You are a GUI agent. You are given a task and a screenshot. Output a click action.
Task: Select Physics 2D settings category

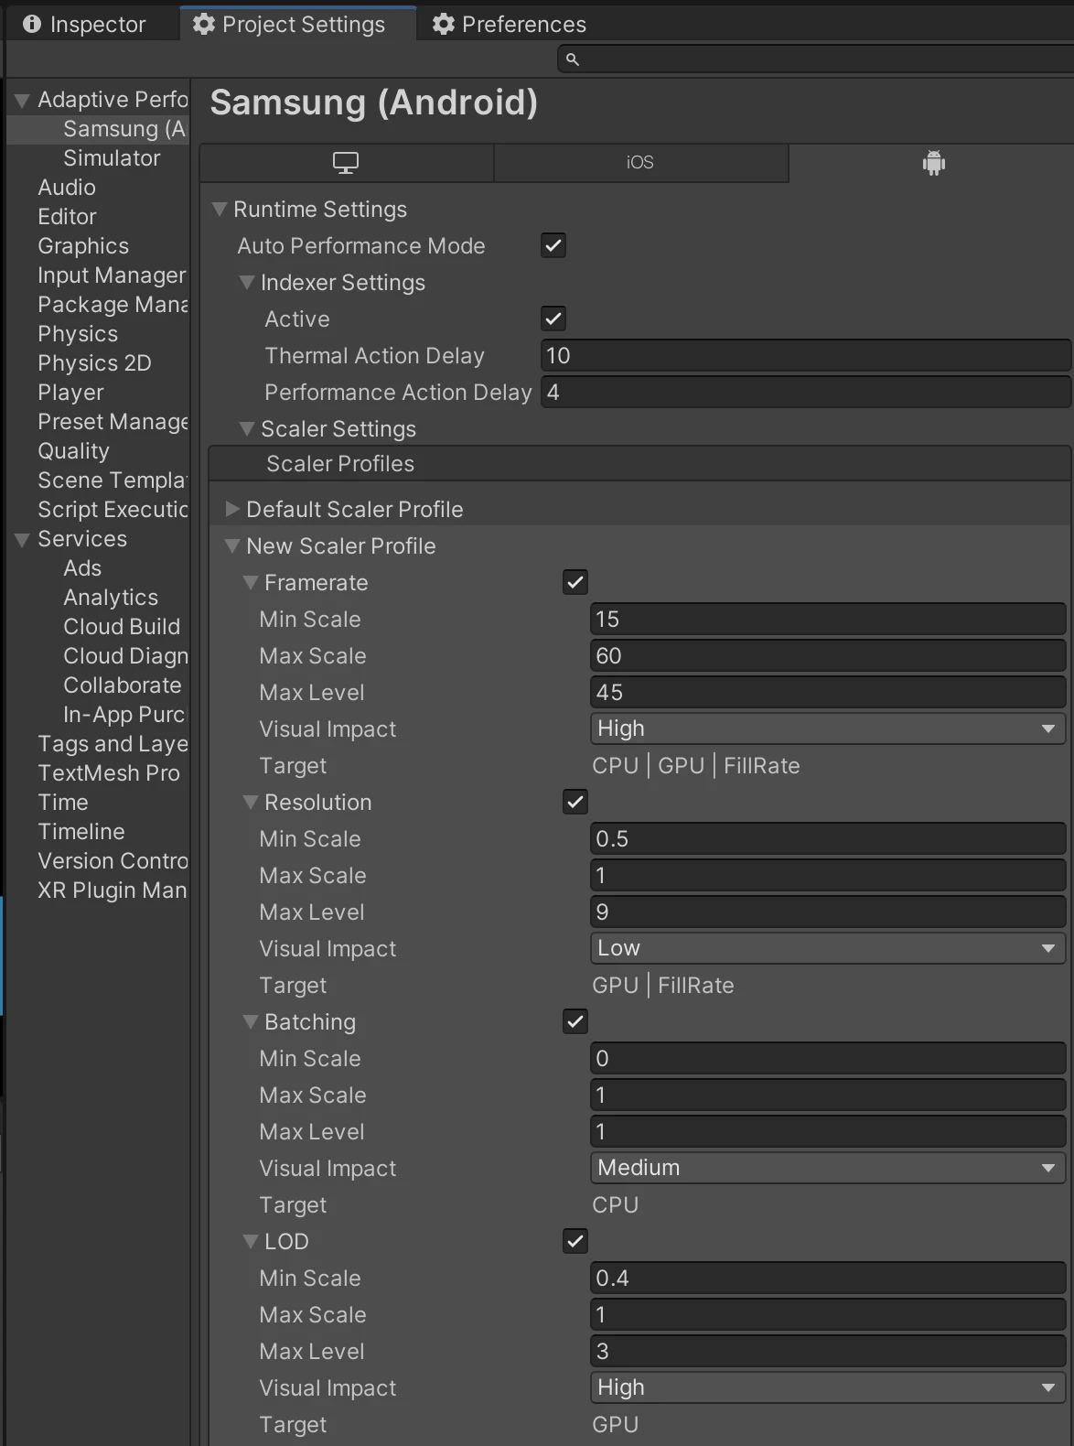[94, 363]
